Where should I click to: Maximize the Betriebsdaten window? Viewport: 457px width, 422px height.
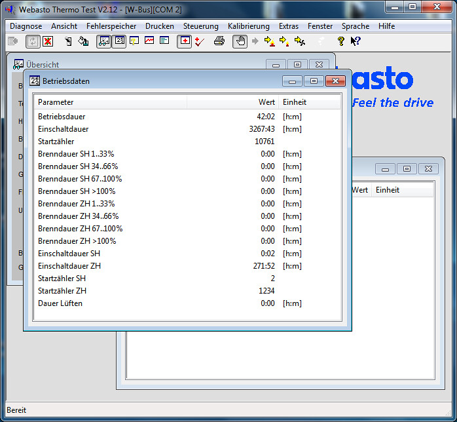click(x=314, y=81)
